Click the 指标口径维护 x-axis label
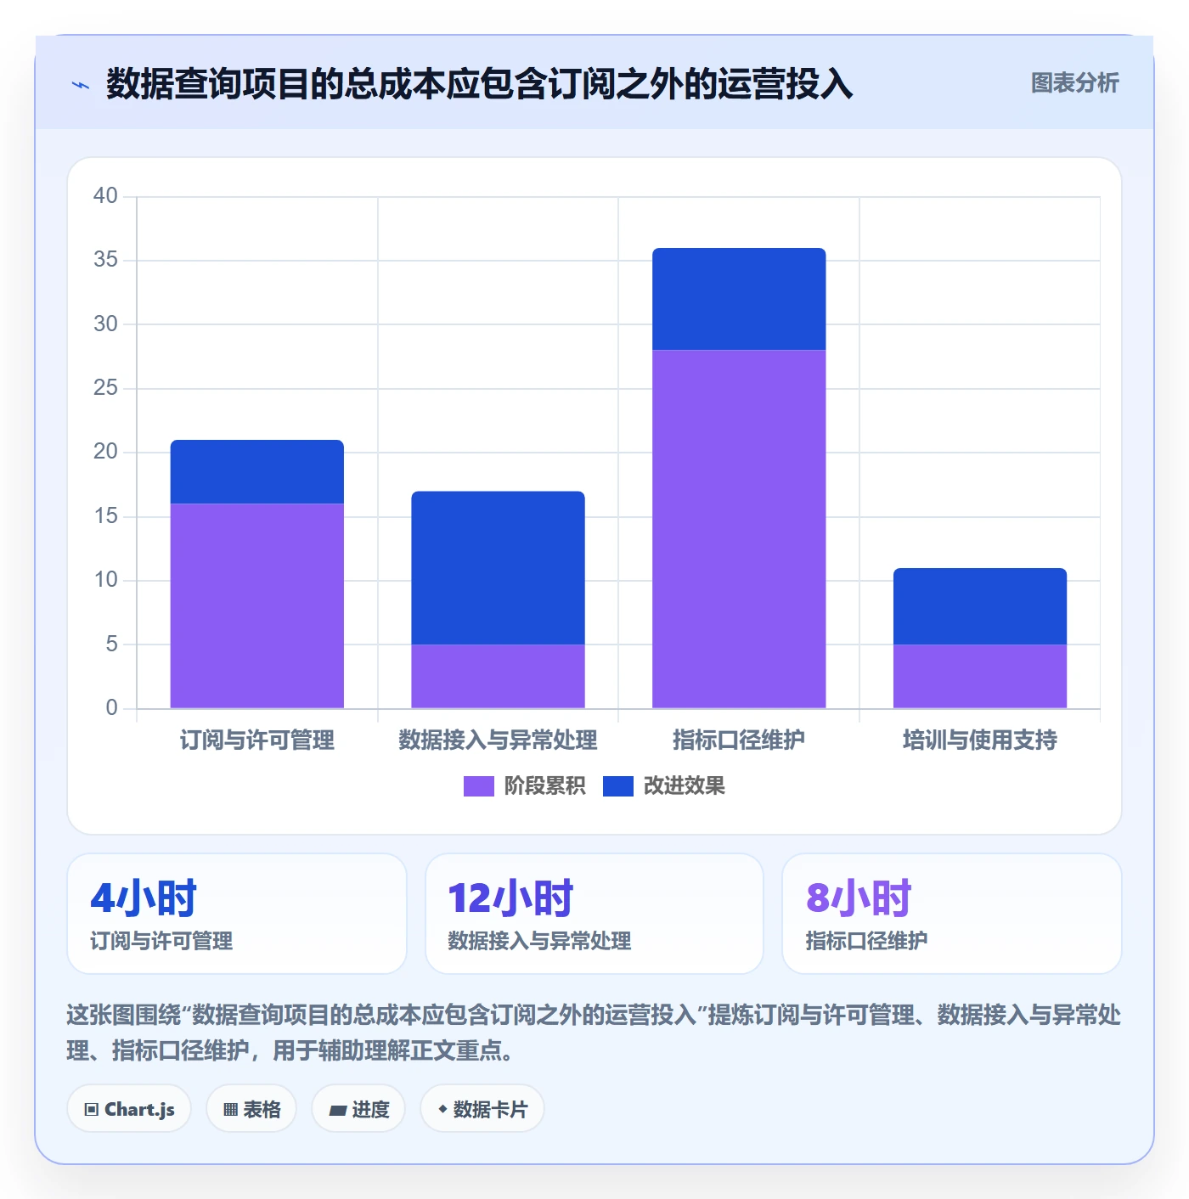Viewport: 1189px width, 1199px height. pos(739,740)
